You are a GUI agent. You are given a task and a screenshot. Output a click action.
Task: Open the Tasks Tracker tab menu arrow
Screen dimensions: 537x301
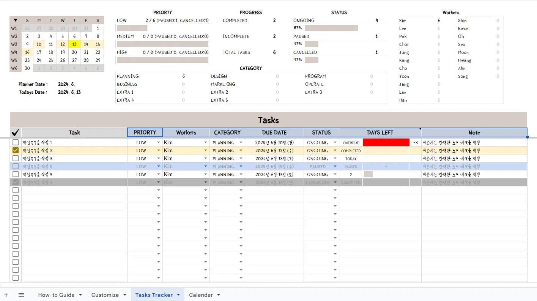tap(178, 295)
